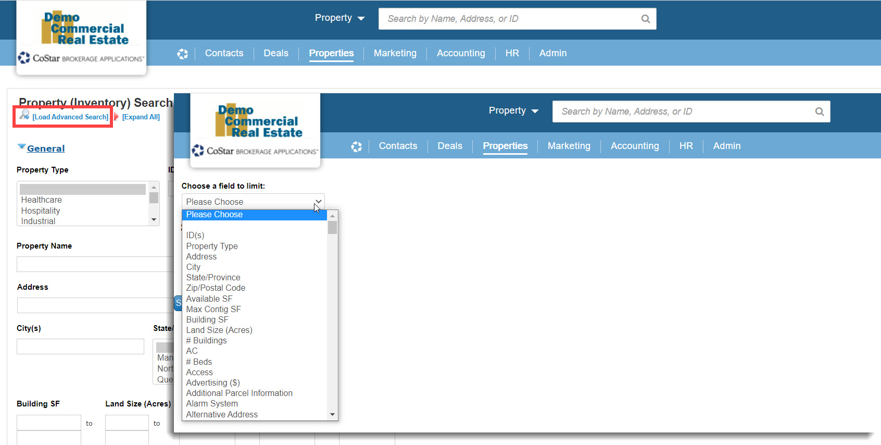Open the 'Choose a field to limit' combo box
881x445 pixels.
pyautogui.click(x=253, y=202)
